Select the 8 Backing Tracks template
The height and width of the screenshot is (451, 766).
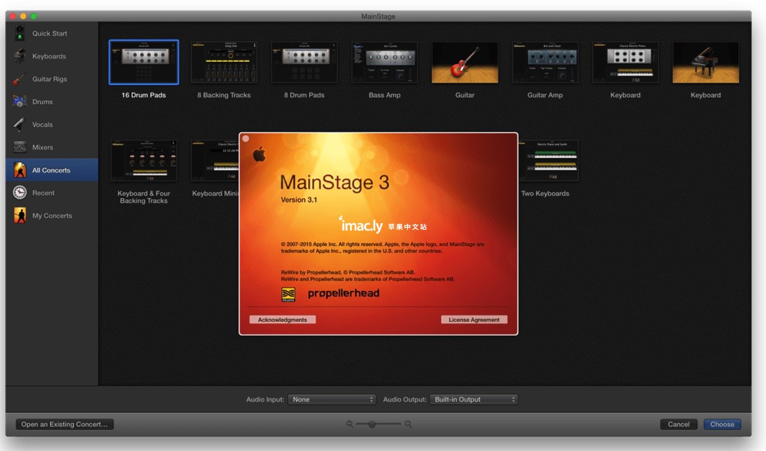224,63
